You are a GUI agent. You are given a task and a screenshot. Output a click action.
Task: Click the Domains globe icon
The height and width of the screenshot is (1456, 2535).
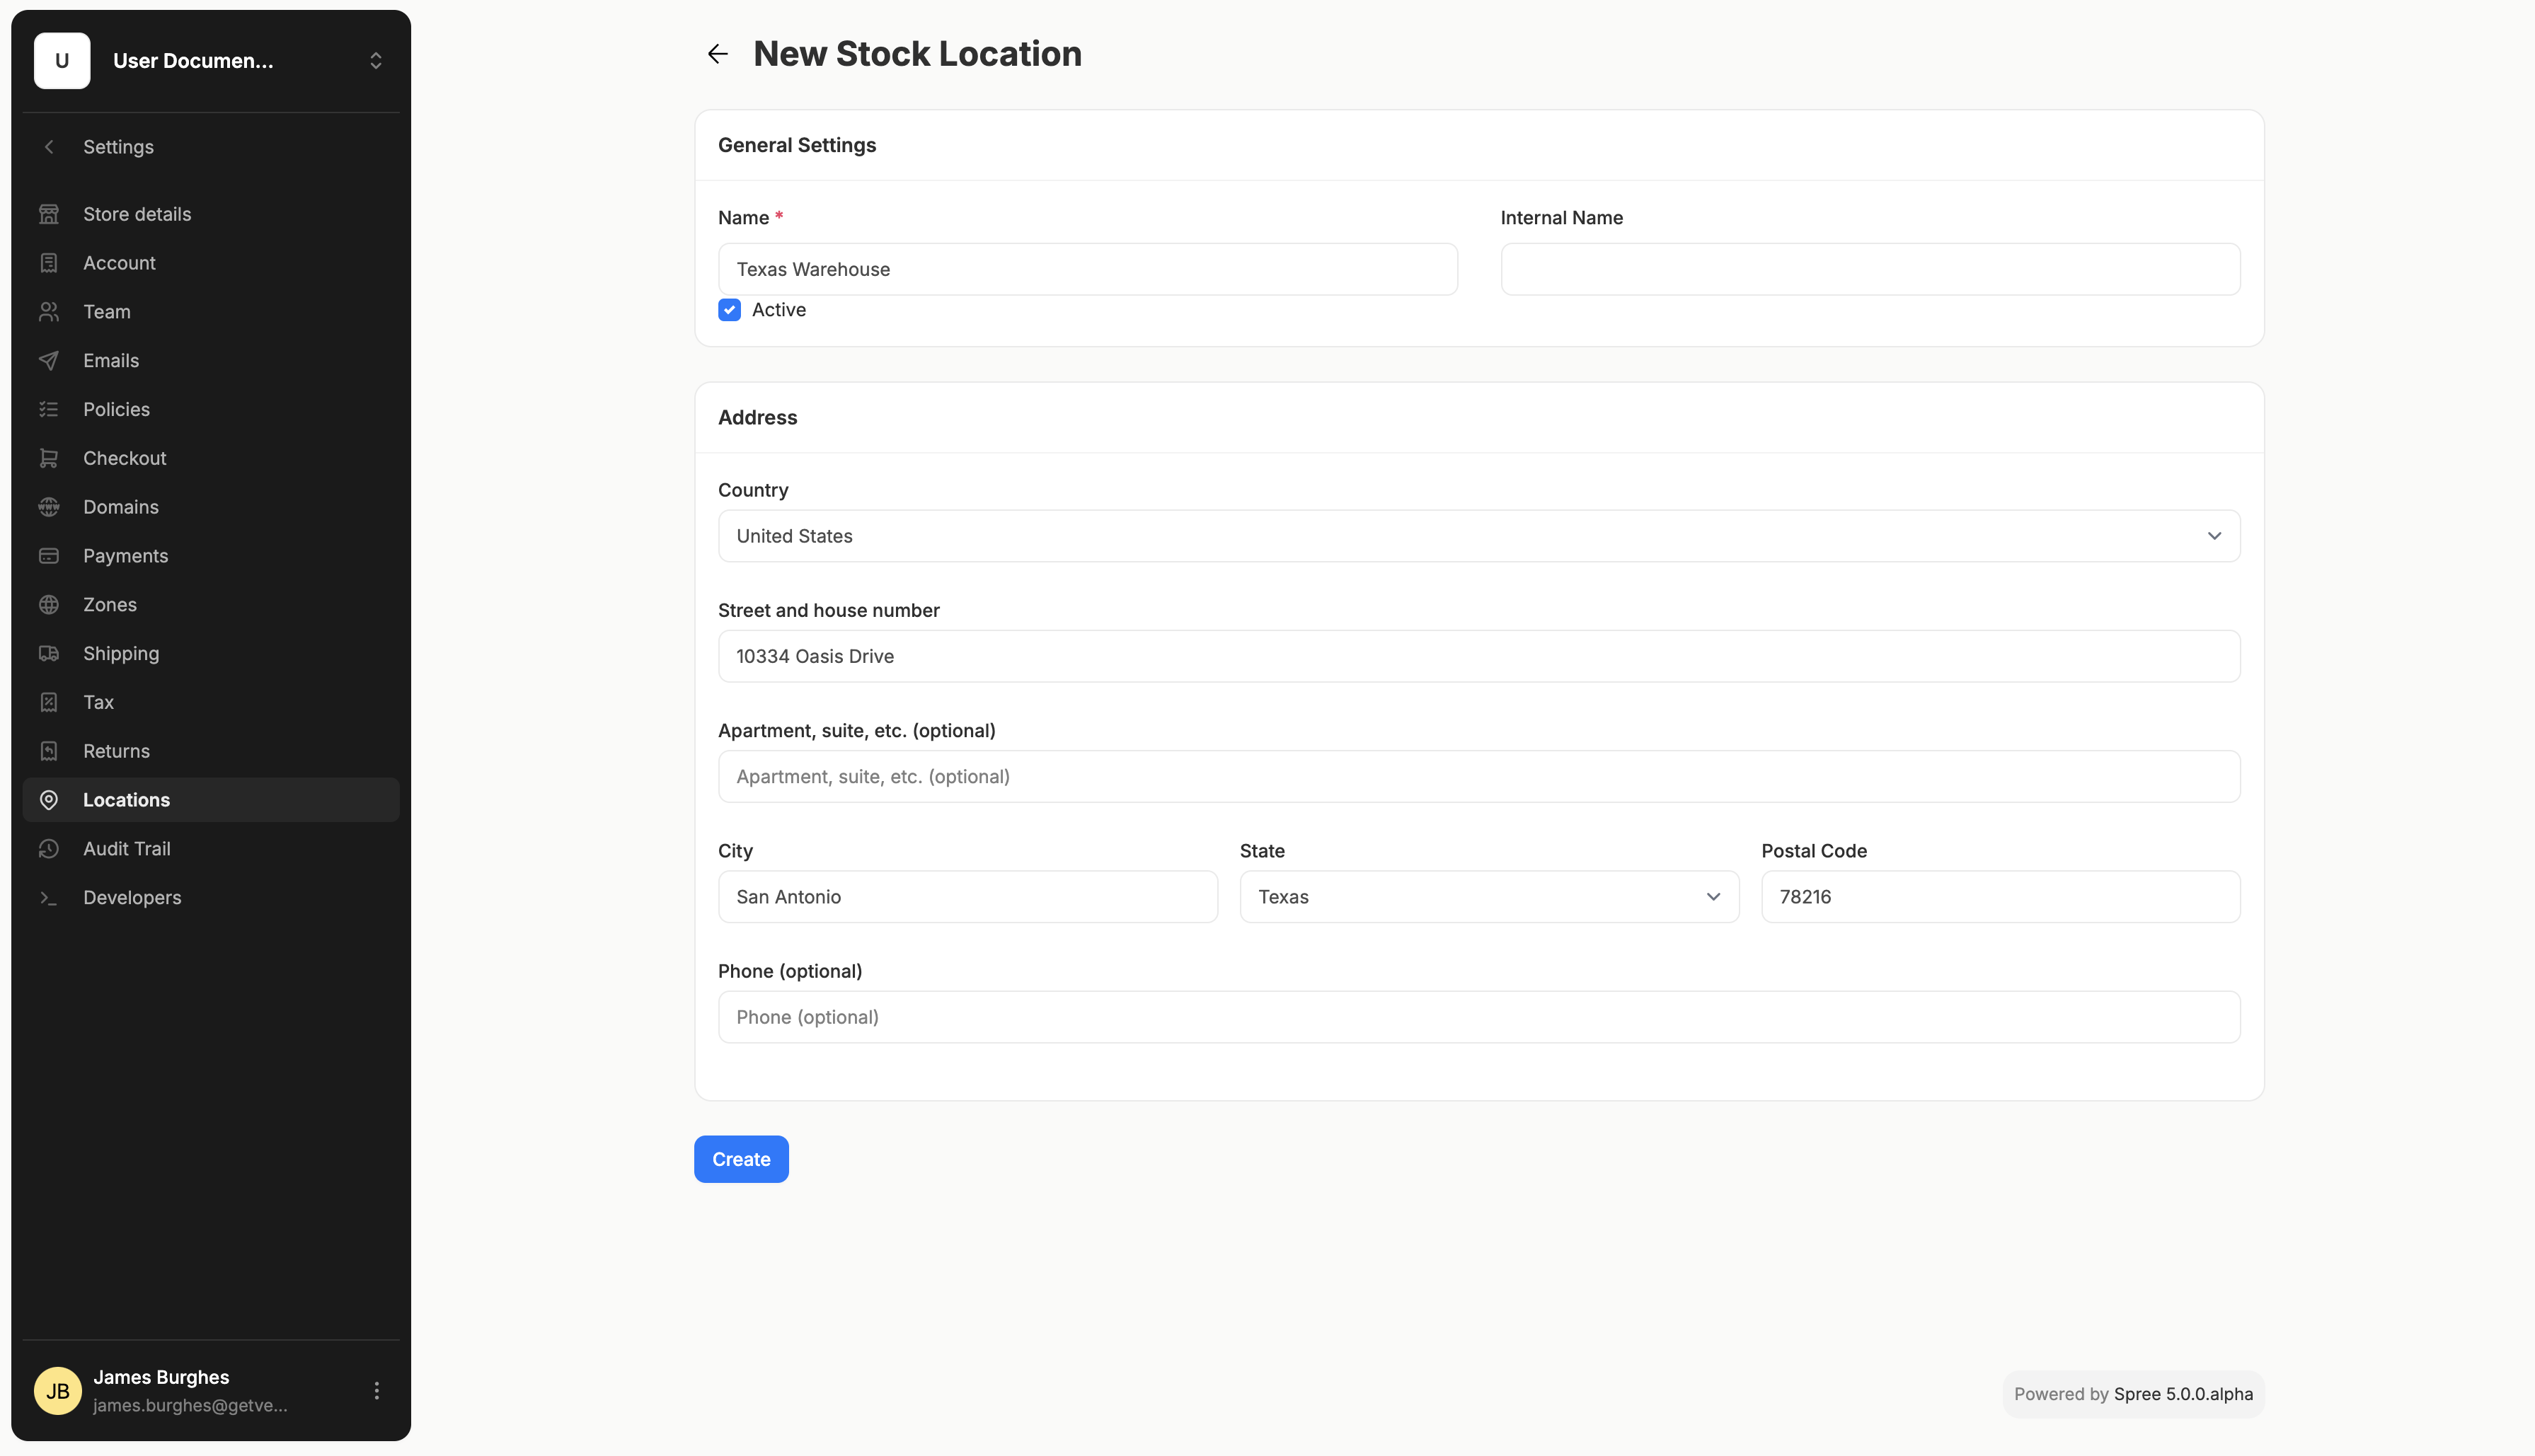pos(49,507)
